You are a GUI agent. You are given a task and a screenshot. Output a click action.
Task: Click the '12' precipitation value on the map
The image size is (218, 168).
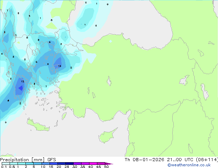23,82
